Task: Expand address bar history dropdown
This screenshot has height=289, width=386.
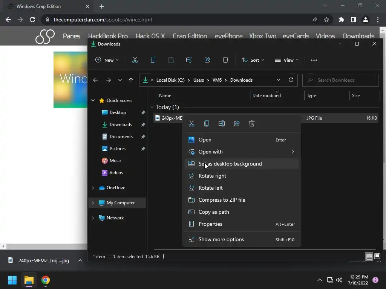Action: coord(279,80)
